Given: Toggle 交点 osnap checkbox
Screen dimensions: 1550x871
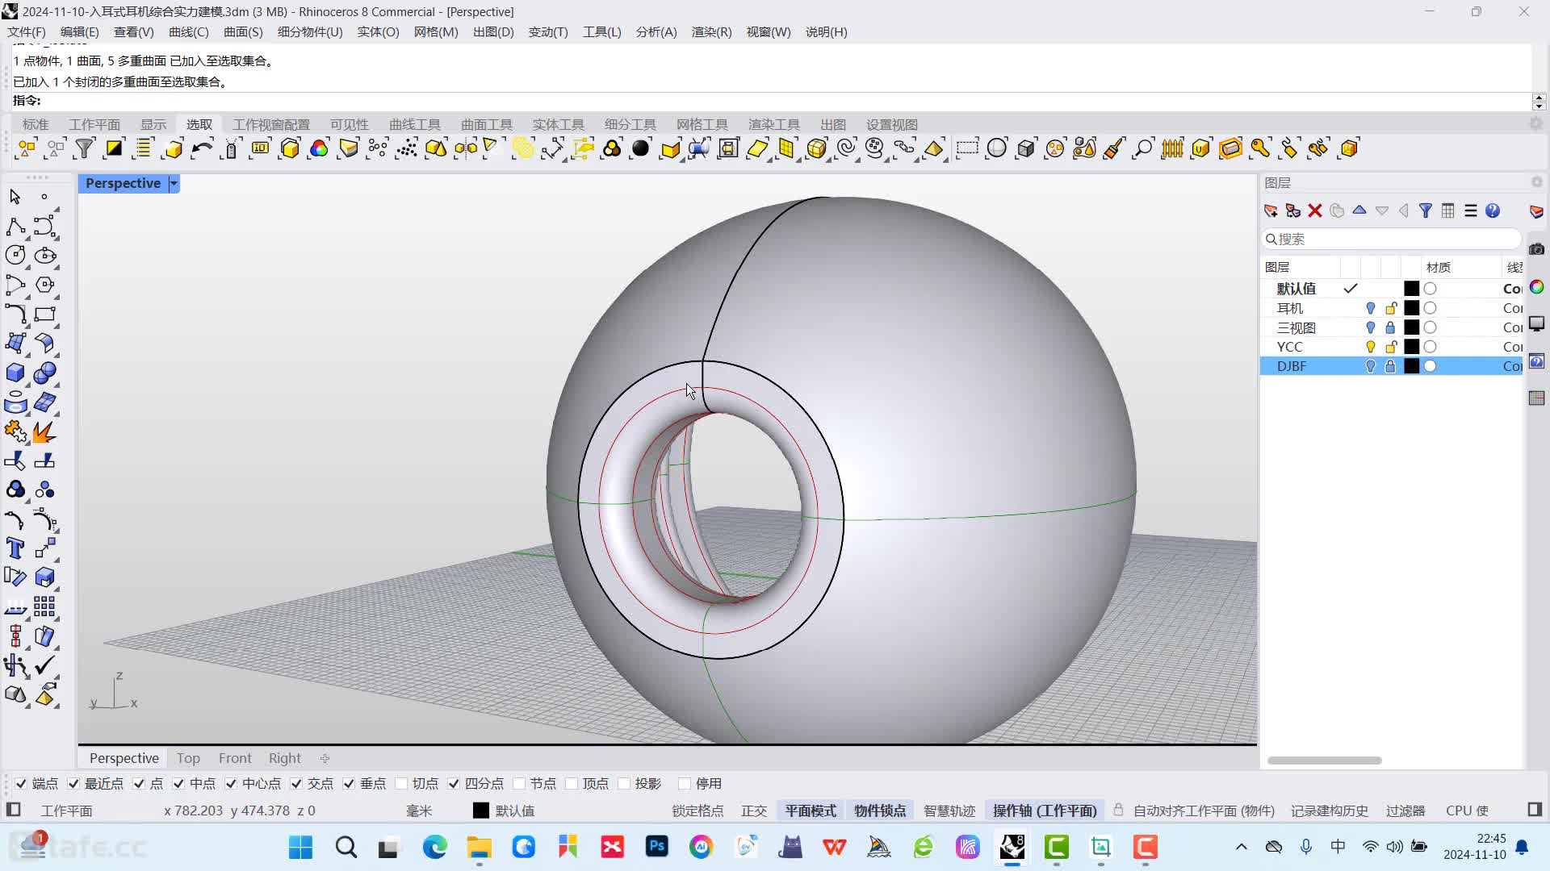Looking at the screenshot, I should pos(296,783).
